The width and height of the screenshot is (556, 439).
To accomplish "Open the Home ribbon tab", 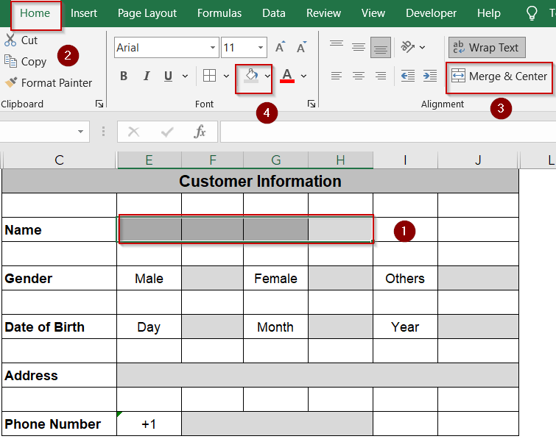I will coord(35,13).
